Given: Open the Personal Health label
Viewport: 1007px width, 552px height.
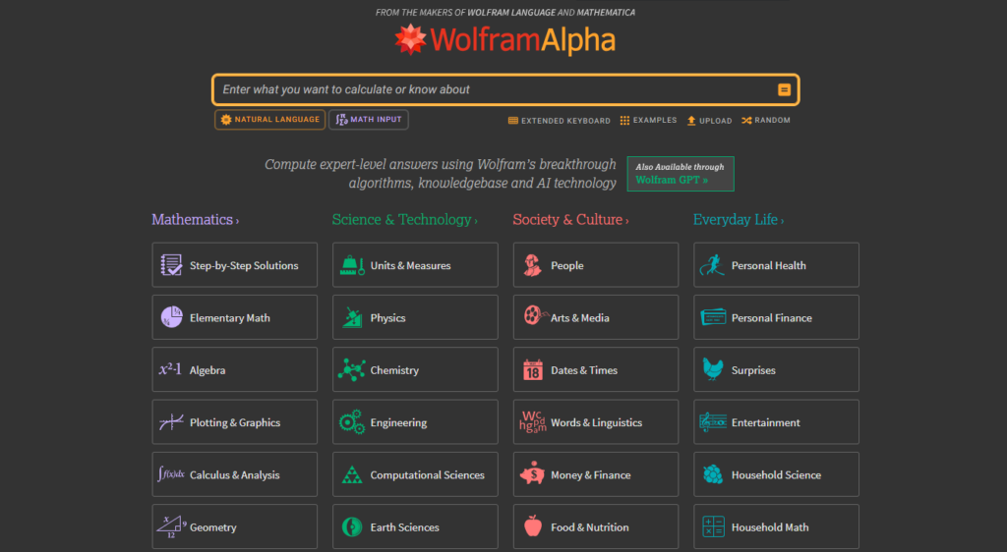Looking at the screenshot, I should coord(768,265).
